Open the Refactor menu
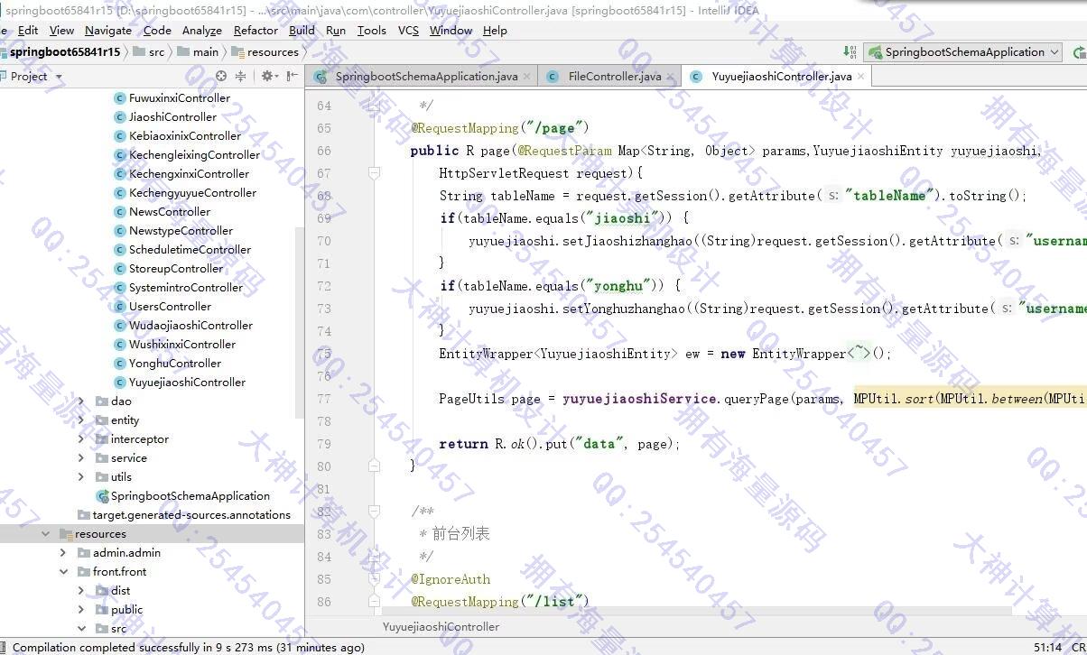 point(256,30)
